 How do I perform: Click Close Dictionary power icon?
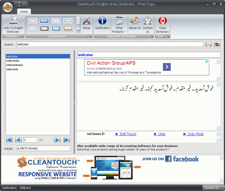click(162, 21)
